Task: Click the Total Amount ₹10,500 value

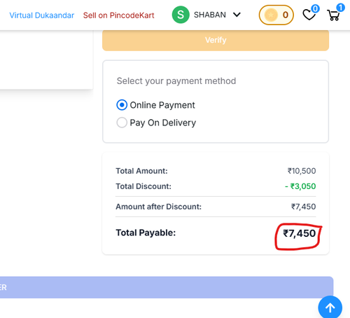Action: (x=302, y=171)
